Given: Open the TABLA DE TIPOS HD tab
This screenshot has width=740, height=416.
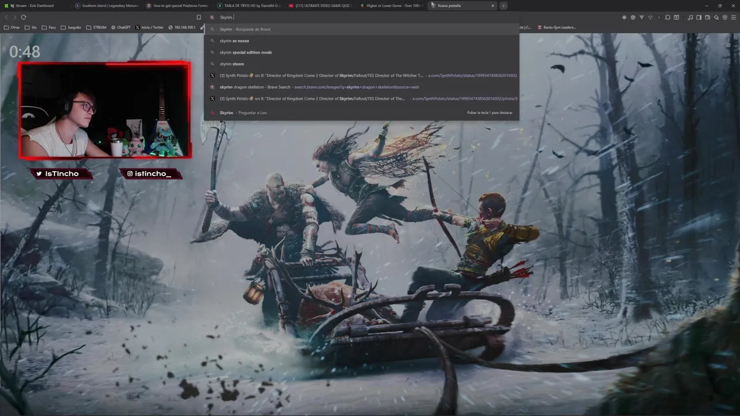Looking at the screenshot, I should (250, 6).
